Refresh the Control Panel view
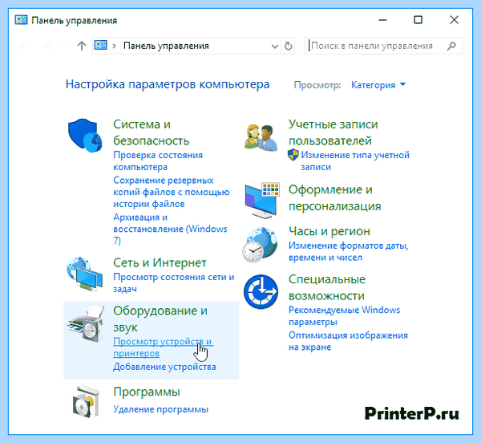 [288, 46]
